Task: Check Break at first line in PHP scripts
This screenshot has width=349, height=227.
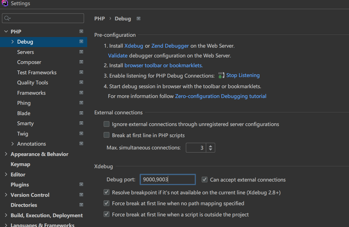Action: 107,135
